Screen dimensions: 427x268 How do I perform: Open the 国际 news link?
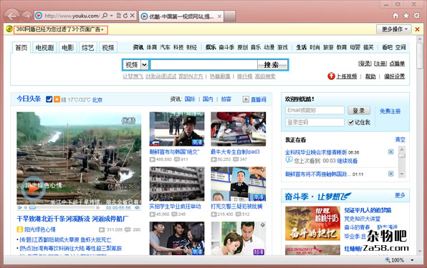click(190, 99)
